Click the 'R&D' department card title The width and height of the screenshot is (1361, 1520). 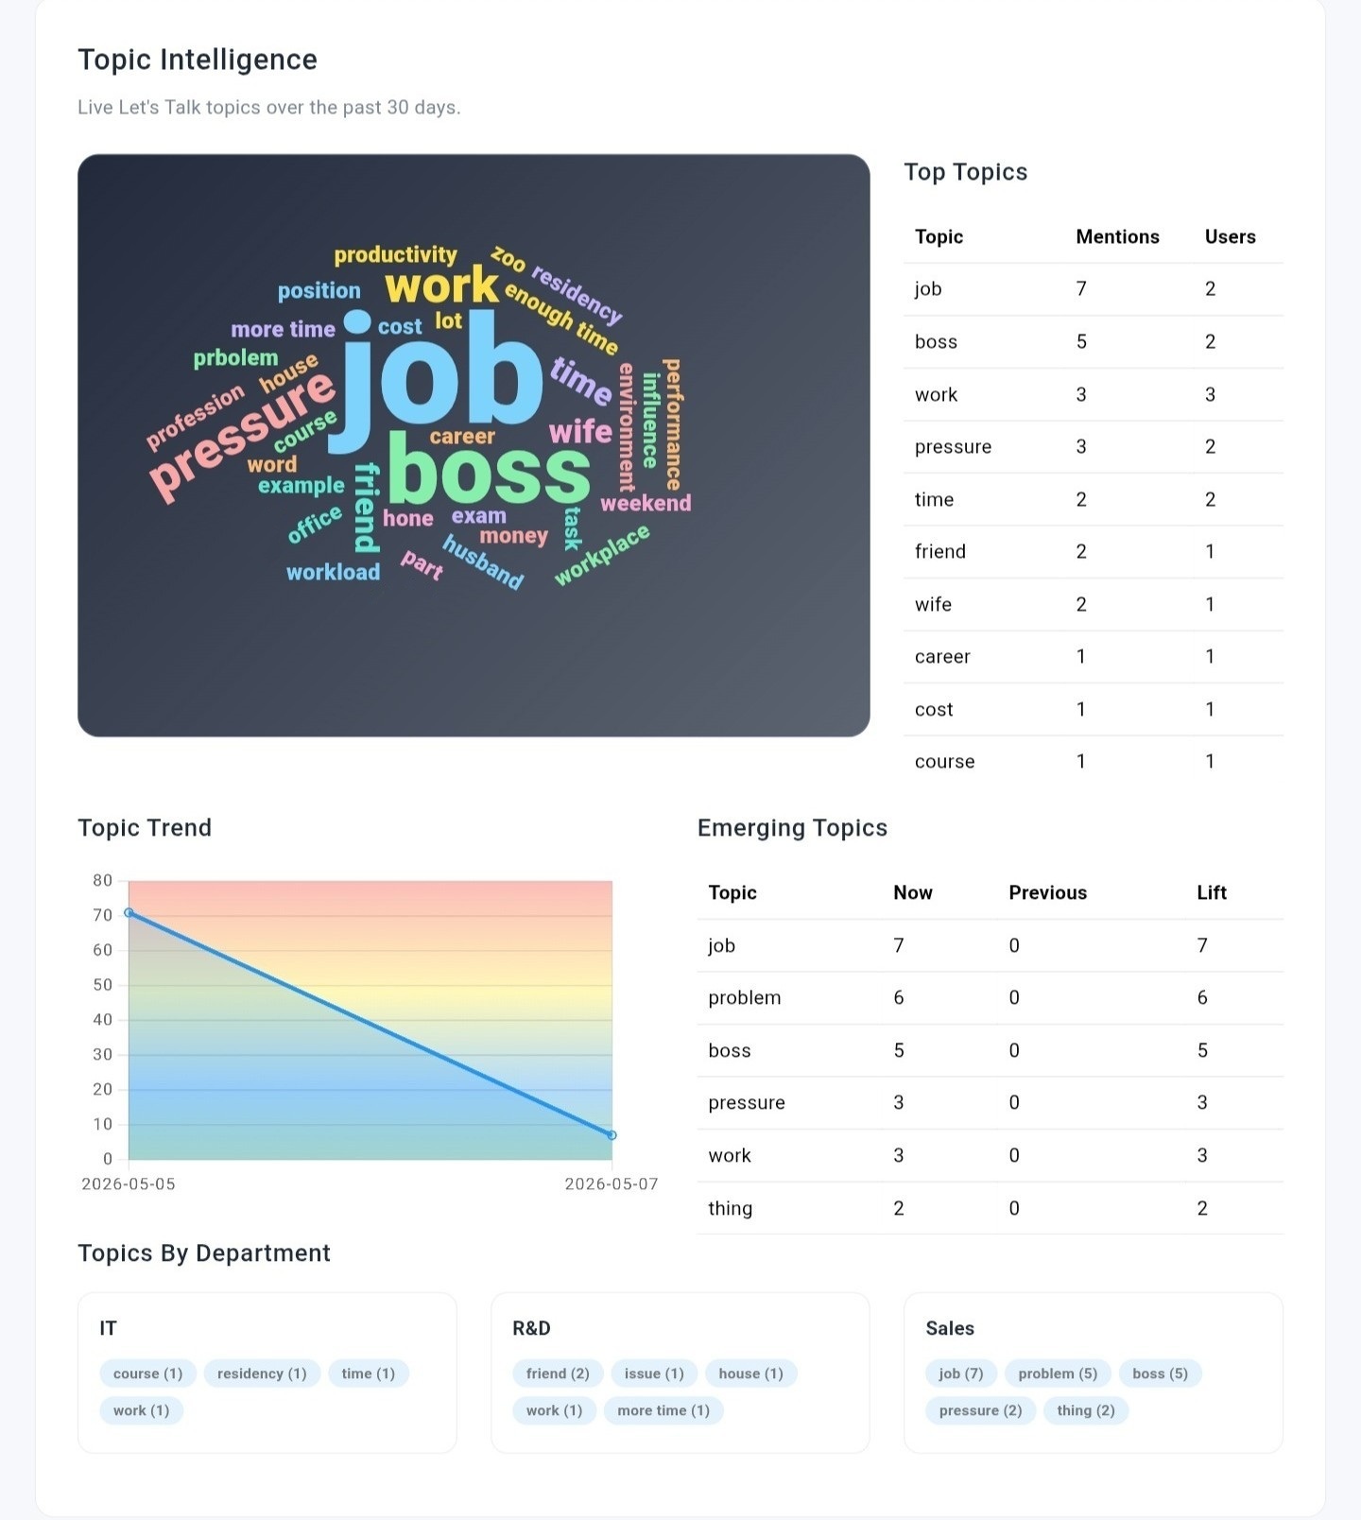531,1328
